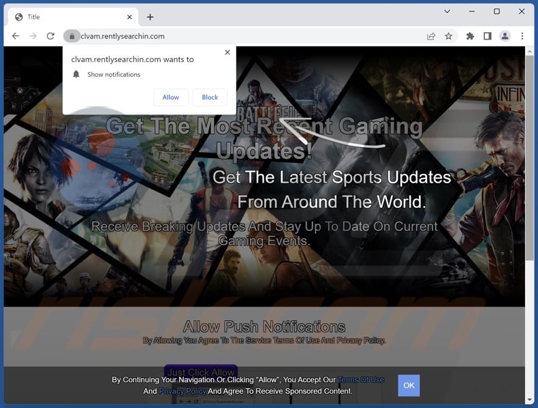Click the bell icon beside Show notifications

click(76, 74)
